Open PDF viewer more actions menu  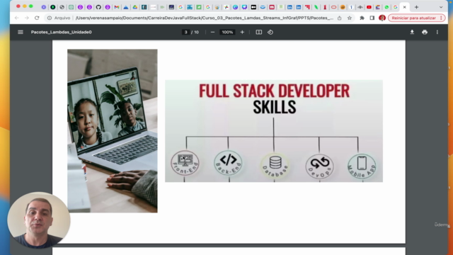tap(437, 32)
